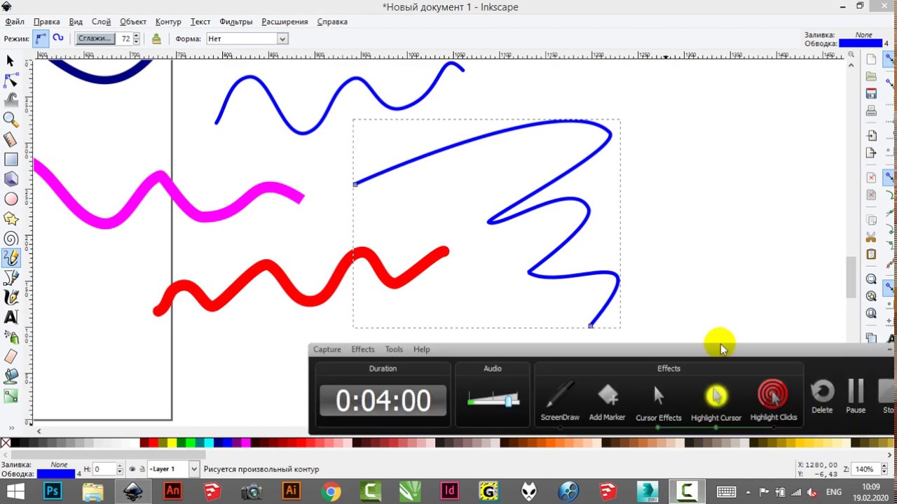Select the Eraser tool
The image size is (897, 504).
tap(11, 356)
